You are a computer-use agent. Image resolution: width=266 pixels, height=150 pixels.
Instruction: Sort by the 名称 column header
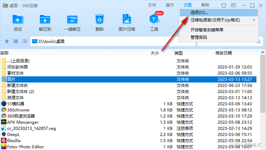click(5, 53)
